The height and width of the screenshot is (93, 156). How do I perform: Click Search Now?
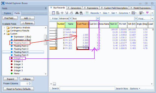pos(122,89)
